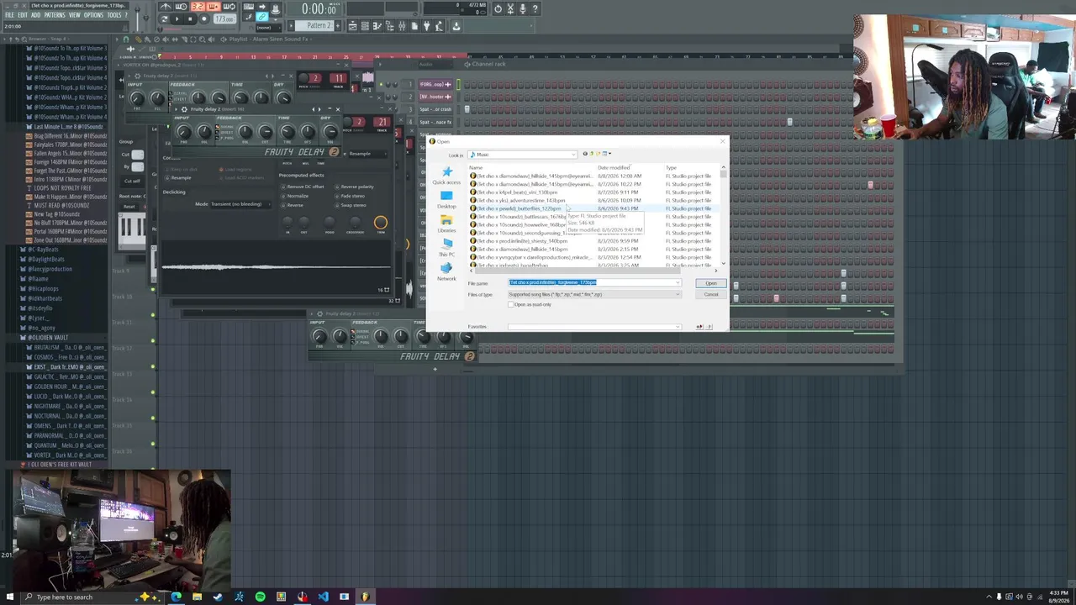Toggle the link snap button in toolbar
This screenshot has width=1076, height=605.
click(261, 18)
